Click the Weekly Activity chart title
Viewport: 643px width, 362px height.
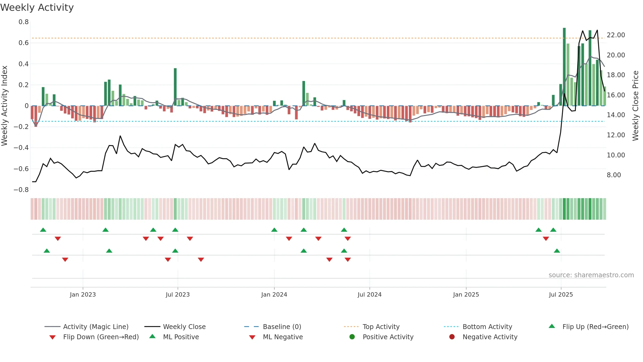[x=37, y=8]
